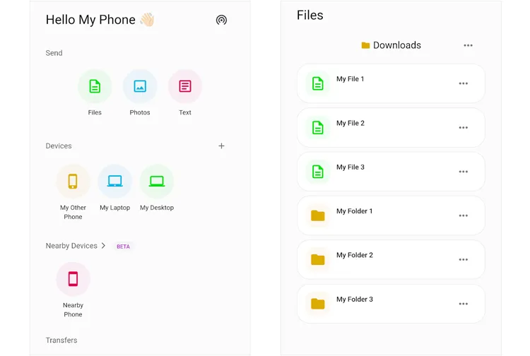Select the My Other Phone device icon

click(73, 181)
